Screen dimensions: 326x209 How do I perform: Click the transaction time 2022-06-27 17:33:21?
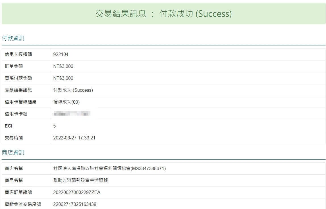[x=74, y=138]
